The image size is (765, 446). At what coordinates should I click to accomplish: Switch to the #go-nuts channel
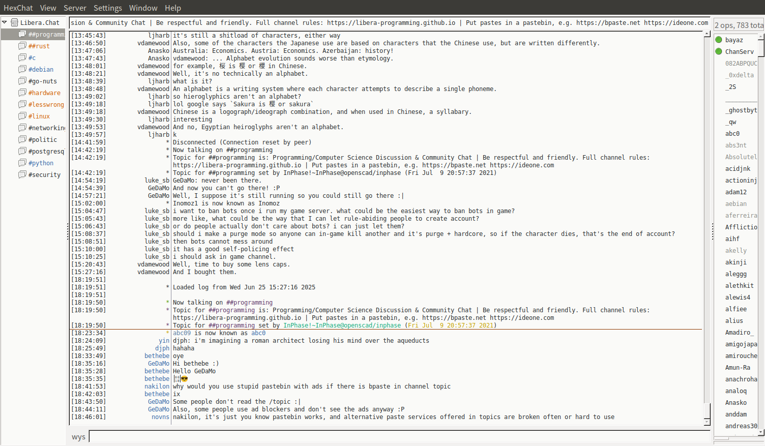coord(43,81)
